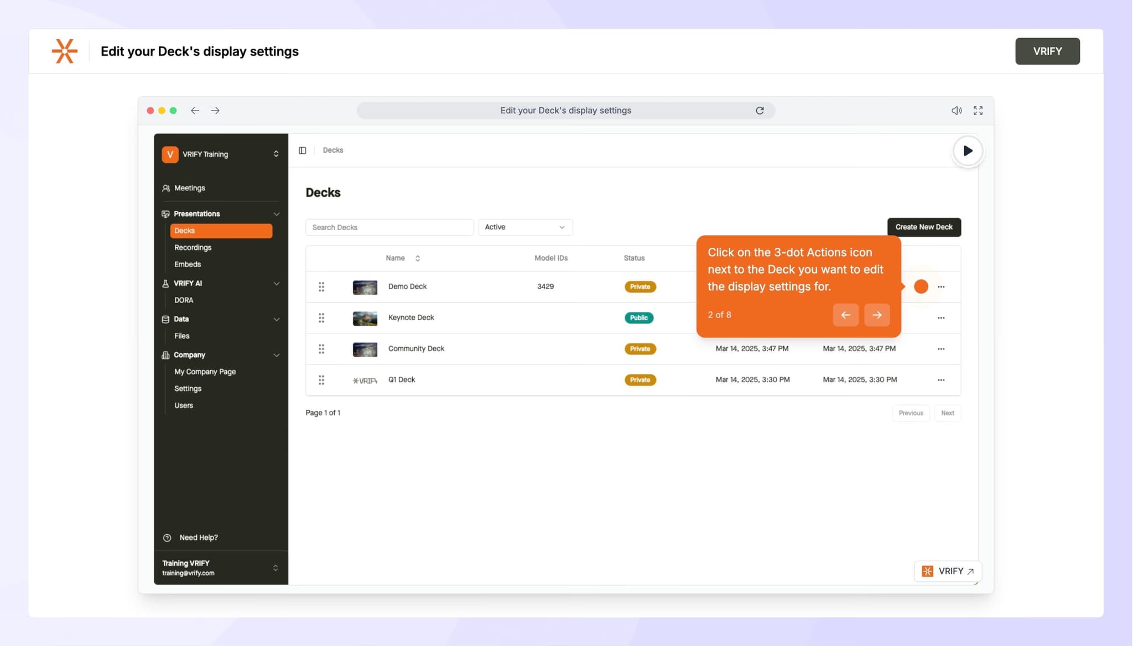1133x646 pixels.
Task: Click the refresh icon in the address bar
Action: 760,110
